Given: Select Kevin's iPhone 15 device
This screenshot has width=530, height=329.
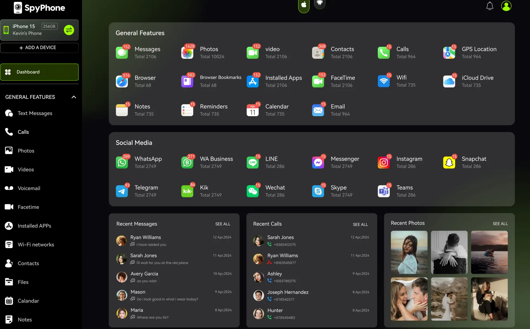Looking at the screenshot, I should point(40,30).
